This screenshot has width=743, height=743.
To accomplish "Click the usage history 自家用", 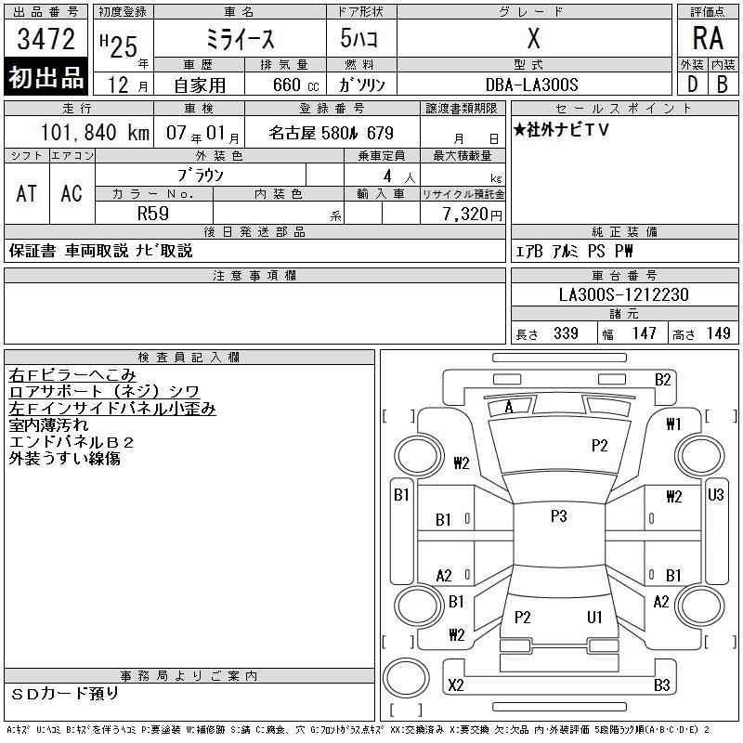I will (200, 85).
